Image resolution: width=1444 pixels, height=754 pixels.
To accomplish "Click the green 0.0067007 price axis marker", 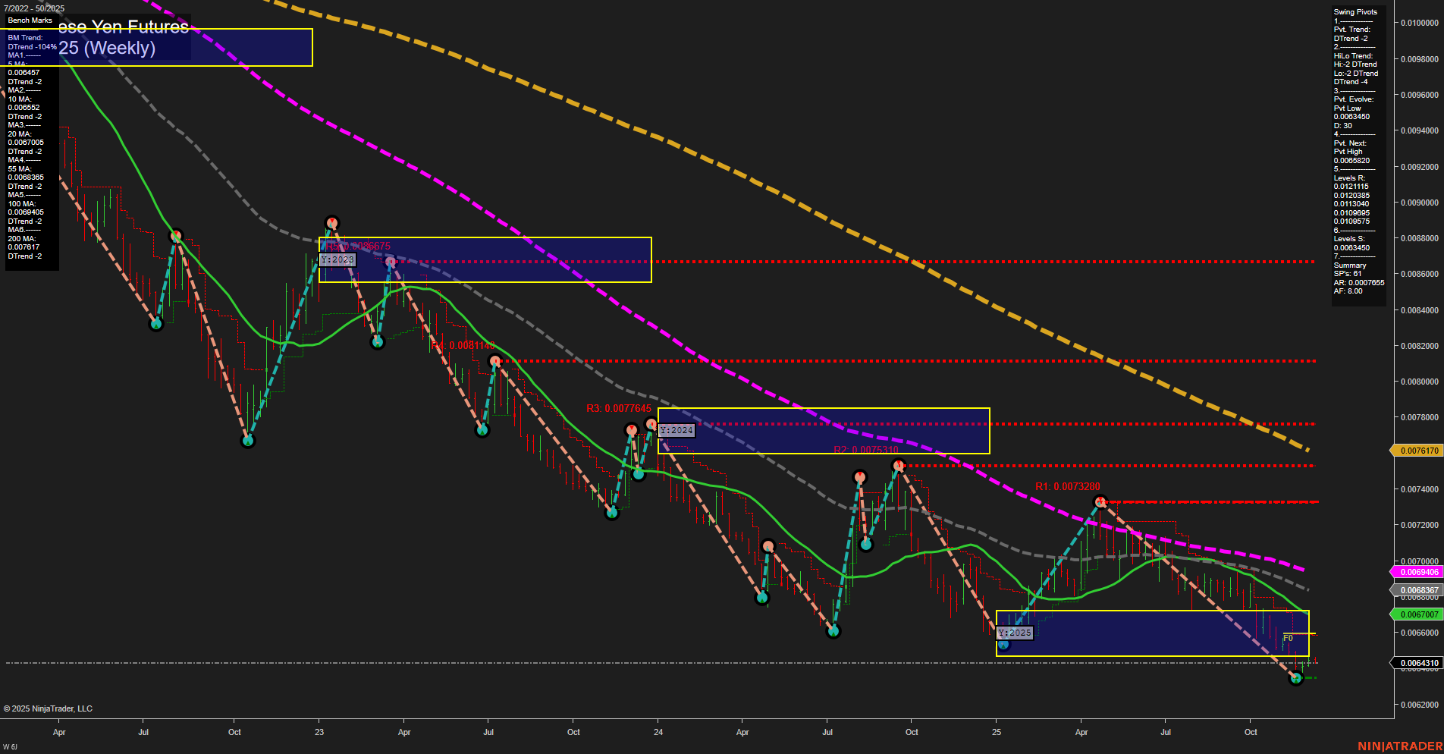I will 1420,612.
